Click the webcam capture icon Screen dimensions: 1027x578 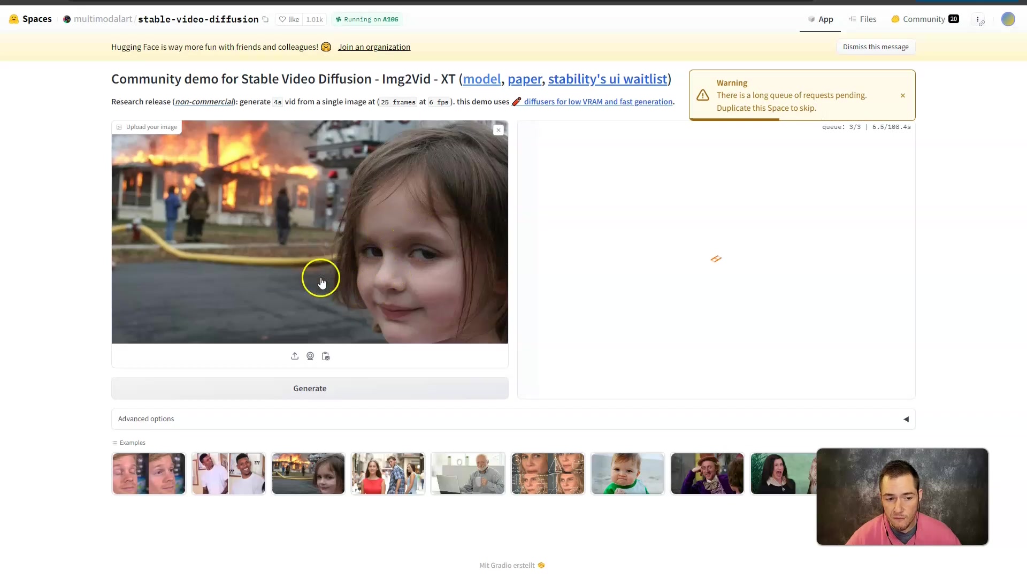(x=310, y=356)
